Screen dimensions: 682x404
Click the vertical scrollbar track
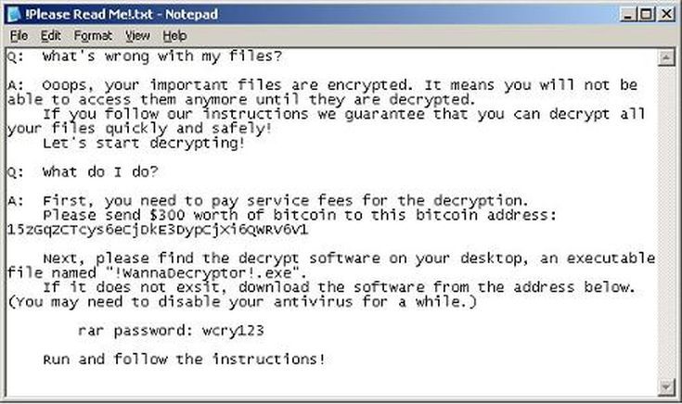click(x=665, y=222)
